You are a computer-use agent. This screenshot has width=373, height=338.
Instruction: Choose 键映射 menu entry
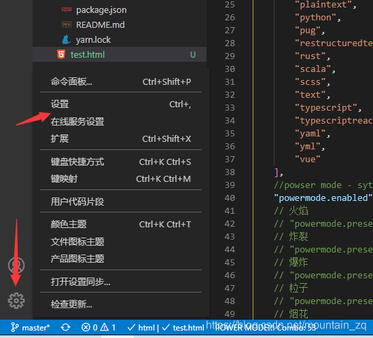coord(121,179)
